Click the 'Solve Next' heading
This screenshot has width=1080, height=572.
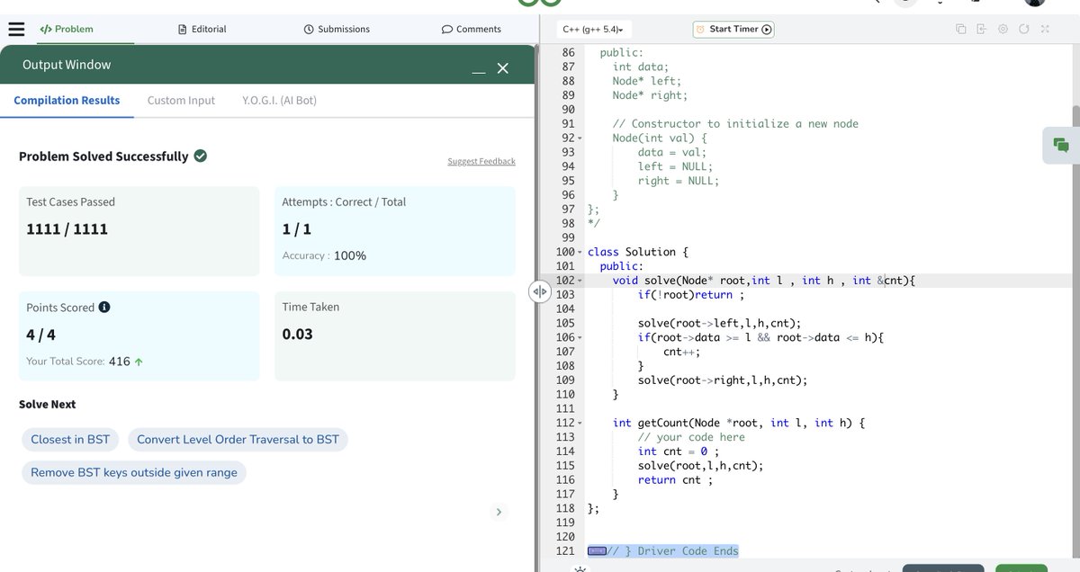pyautogui.click(x=48, y=405)
